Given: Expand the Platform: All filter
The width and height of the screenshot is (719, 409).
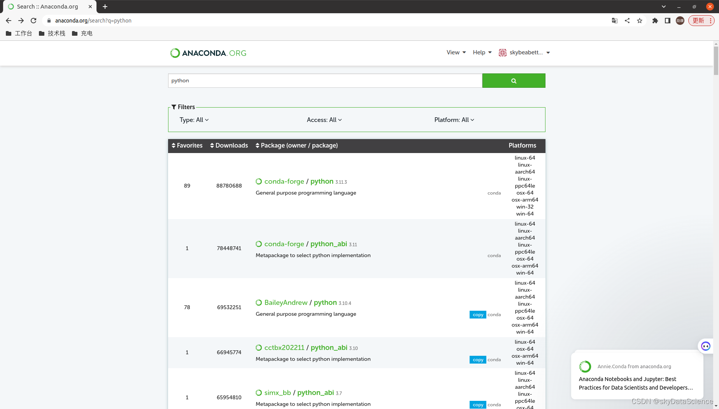Looking at the screenshot, I should [x=454, y=120].
